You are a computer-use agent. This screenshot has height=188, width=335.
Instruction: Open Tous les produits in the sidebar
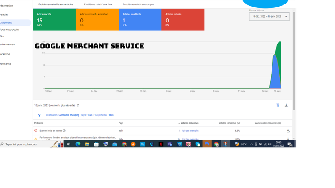tap(10, 29)
